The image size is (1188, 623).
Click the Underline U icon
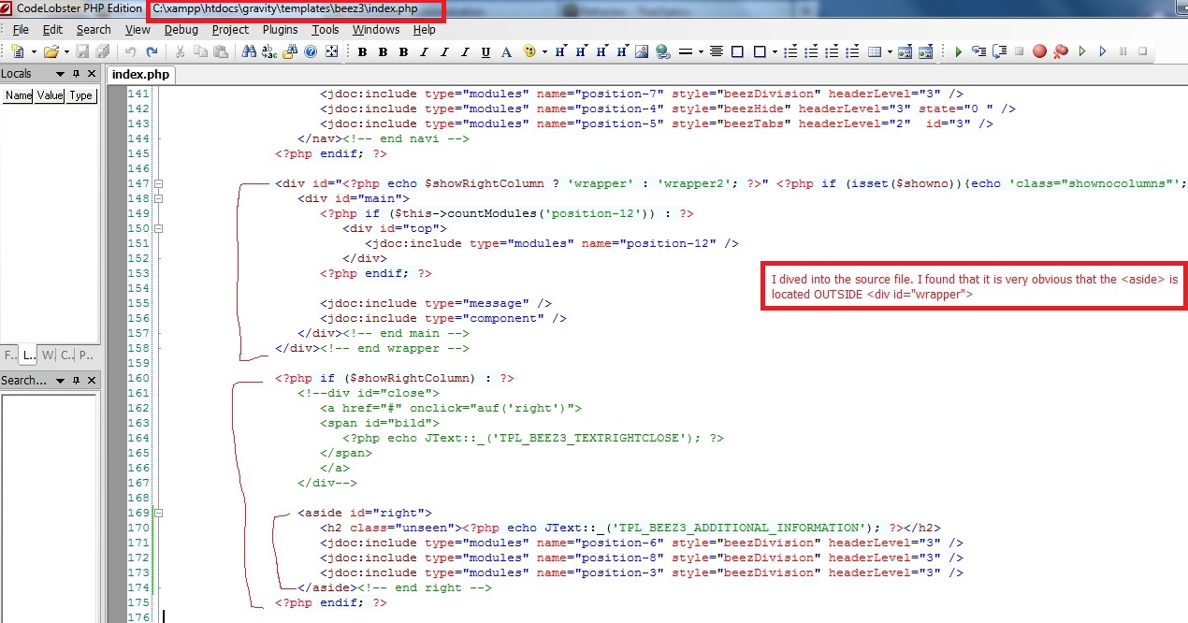point(485,51)
